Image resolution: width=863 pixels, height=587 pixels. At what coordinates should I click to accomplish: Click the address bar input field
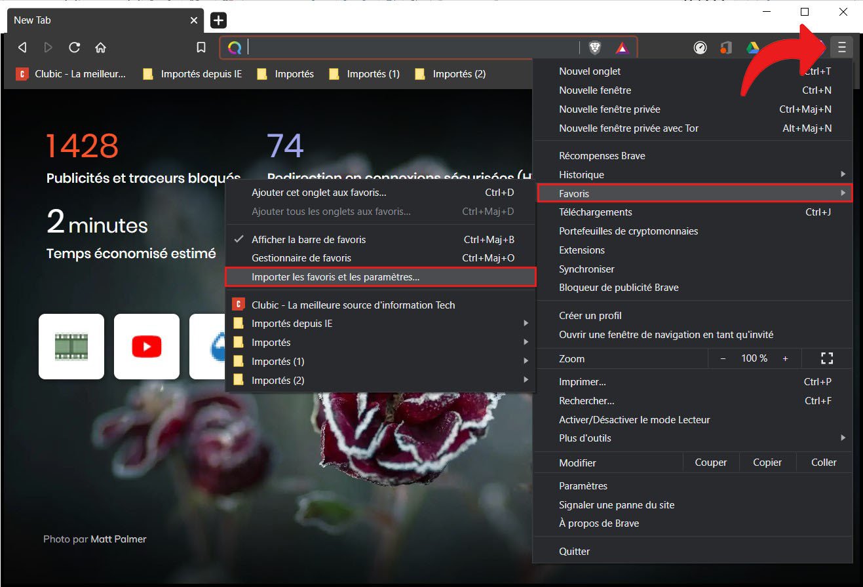(412, 48)
